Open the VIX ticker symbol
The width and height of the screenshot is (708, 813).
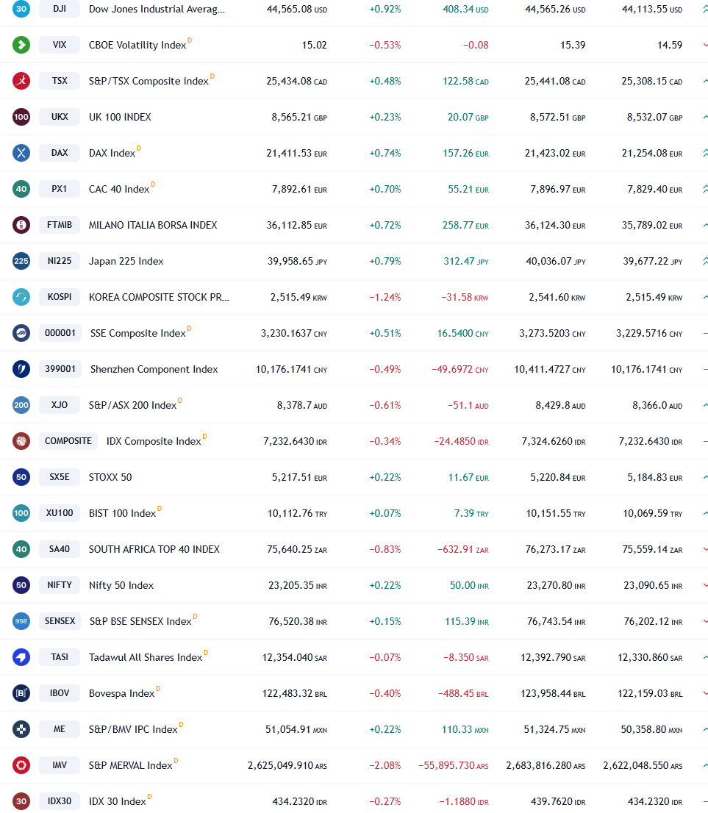pyautogui.click(x=60, y=45)
